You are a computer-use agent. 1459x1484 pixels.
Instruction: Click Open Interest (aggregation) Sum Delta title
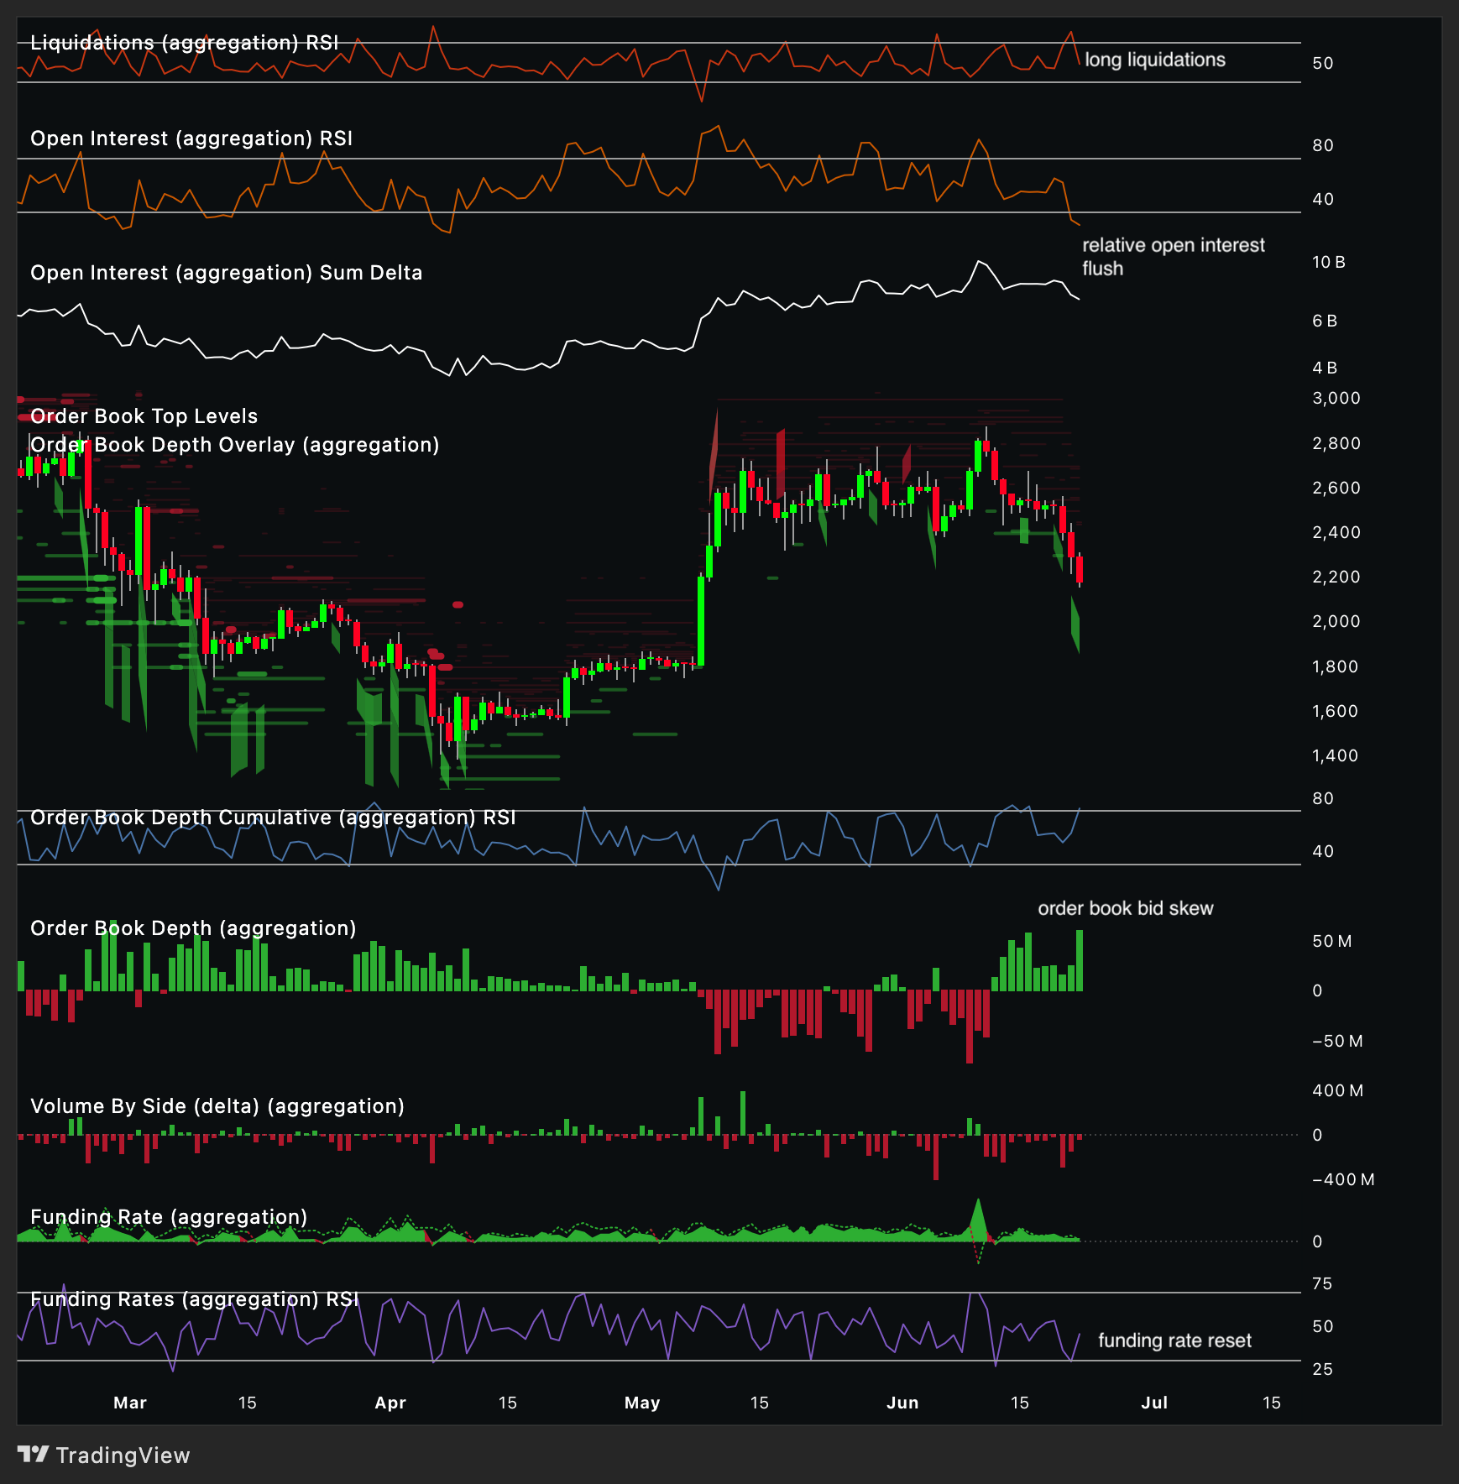click(226, 273)
